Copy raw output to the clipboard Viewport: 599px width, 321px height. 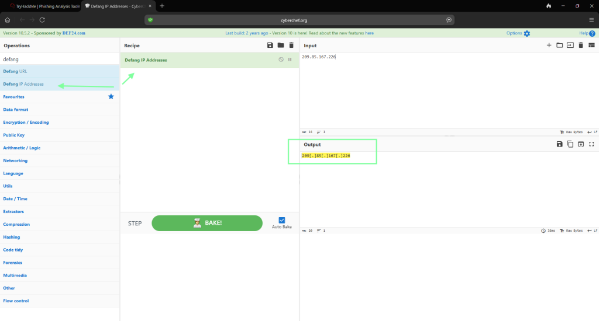pos(570,144)
